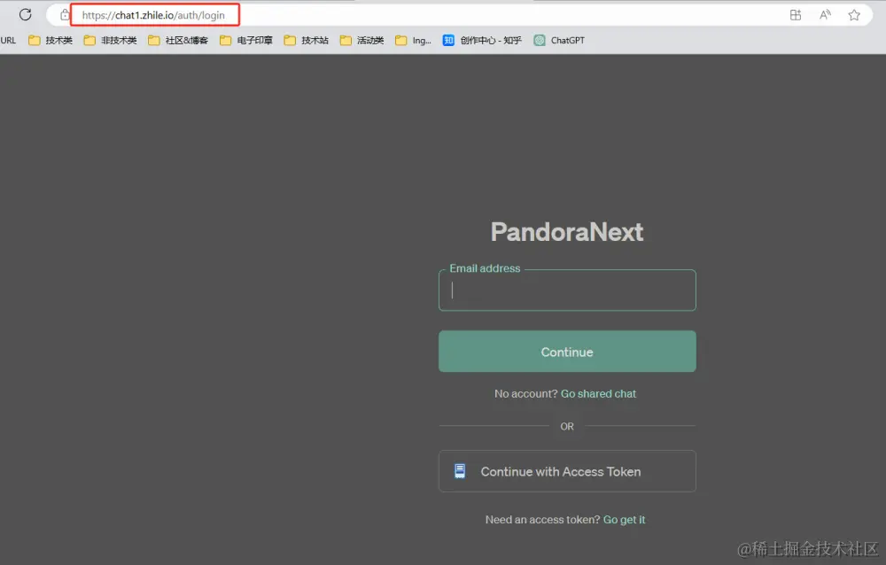Image resolution: width=886 pixels, height=565 pixels.
Task: Reload the page with the refresh icon
Action: [x=26, y=15]
